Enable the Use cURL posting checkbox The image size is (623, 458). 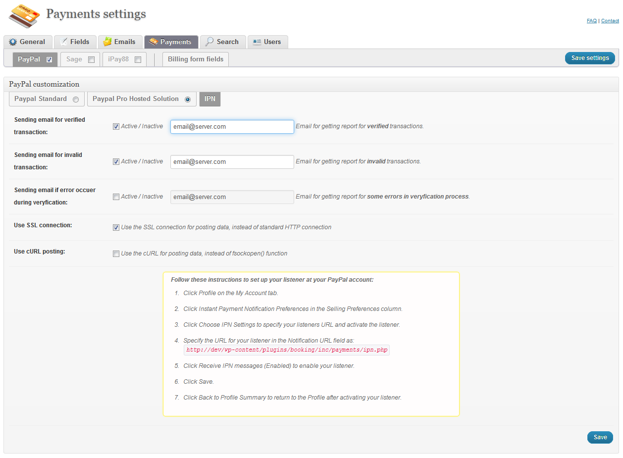(x=116, y=254)
